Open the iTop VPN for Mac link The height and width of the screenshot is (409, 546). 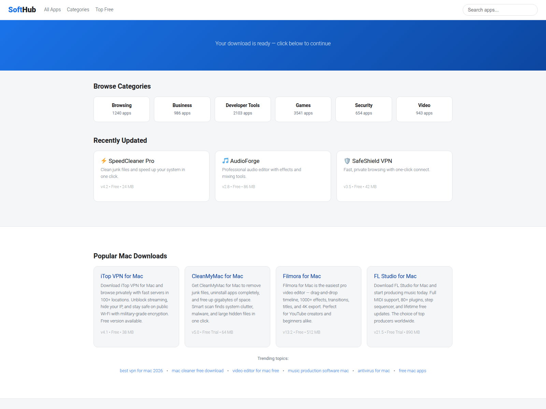tap(122, 276)
